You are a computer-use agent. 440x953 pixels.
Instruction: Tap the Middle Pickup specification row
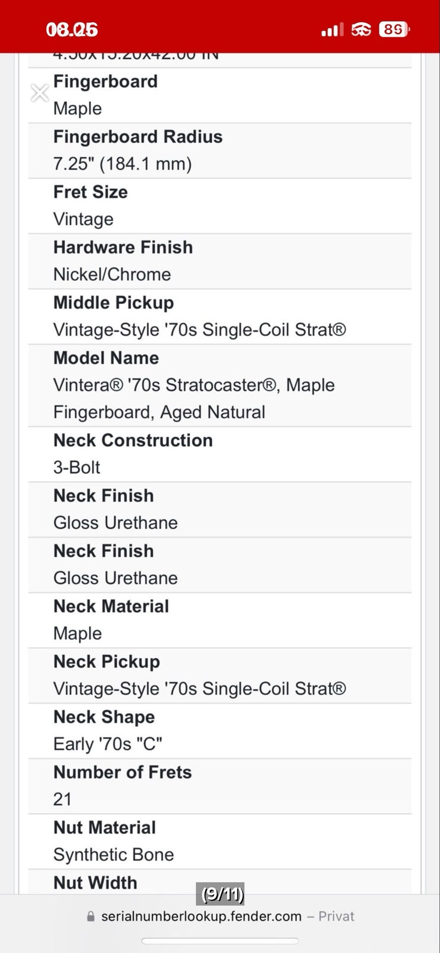[220, 316]
